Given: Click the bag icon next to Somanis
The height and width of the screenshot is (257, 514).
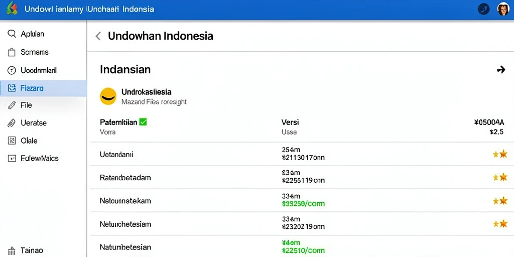Looking at the screenshot, I should click(x=12, y=52).
